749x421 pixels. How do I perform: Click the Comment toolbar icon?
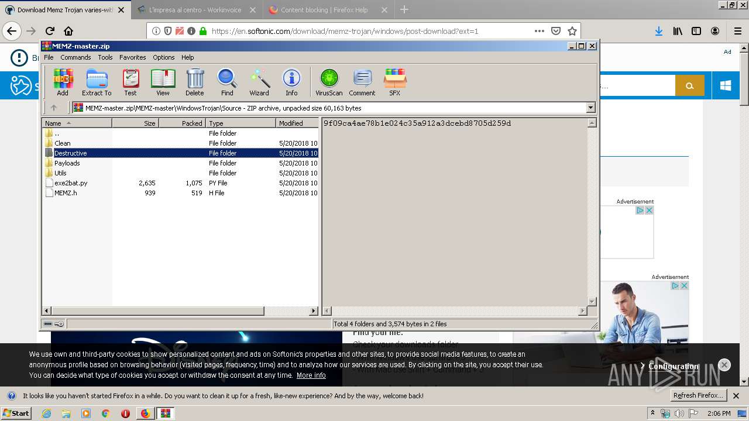point(362,82)
